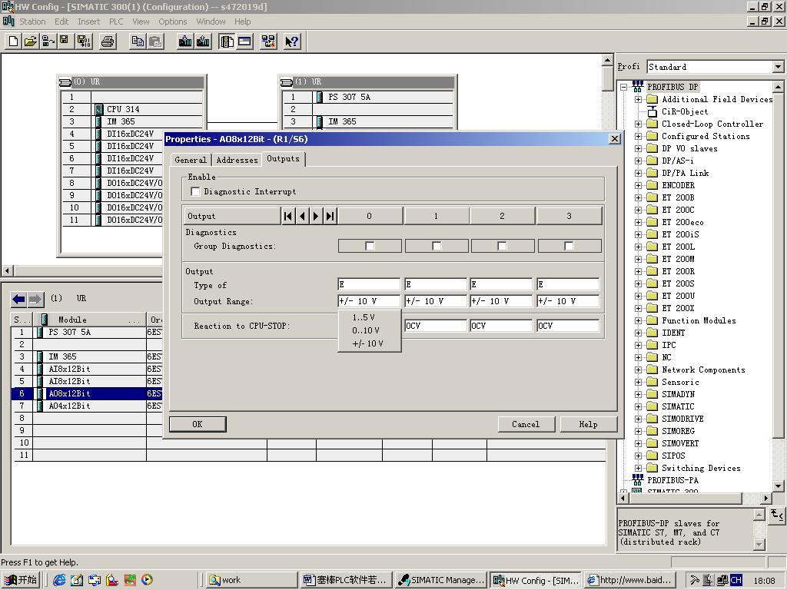Enable the Diagnostic Interrupt checkbox
The width and height of the screenshot is (787, 590).
pos(195,191)
